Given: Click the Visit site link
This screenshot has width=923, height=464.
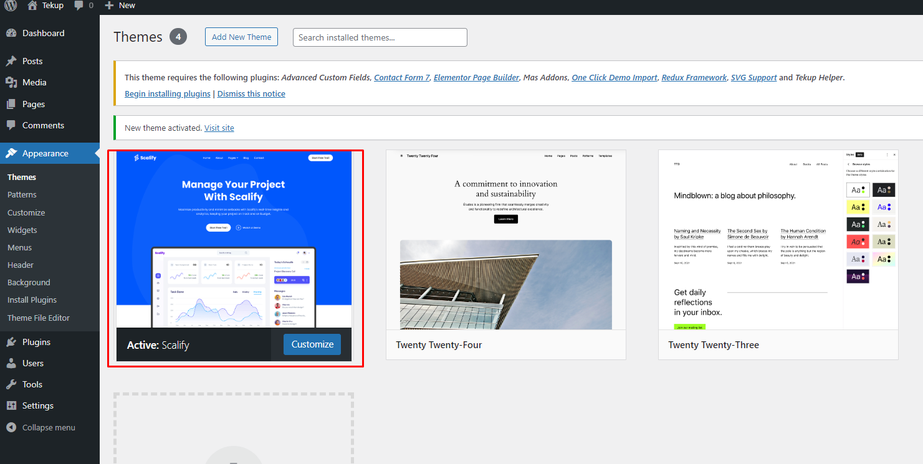Looking at the screenshot, I should 219,128.
